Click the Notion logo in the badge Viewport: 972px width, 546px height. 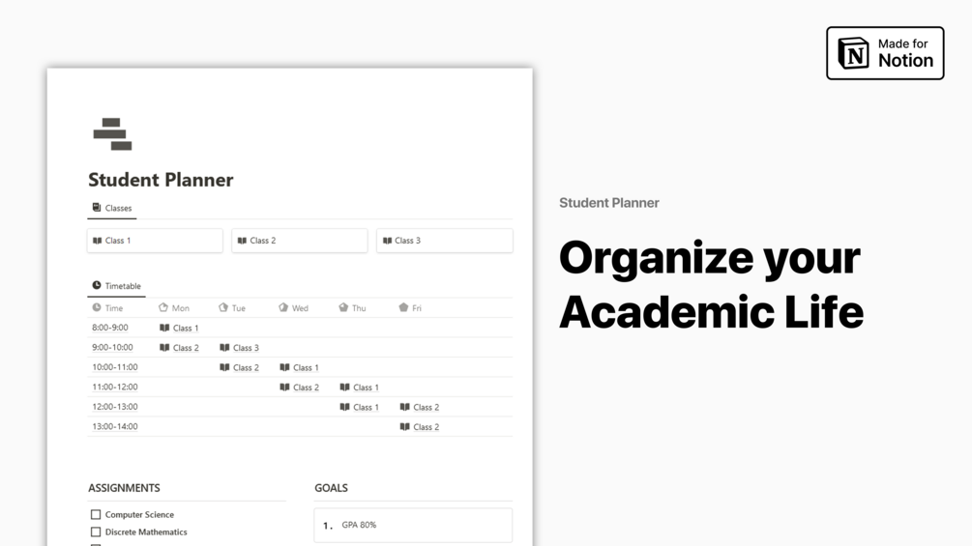(x=854, y=52)
